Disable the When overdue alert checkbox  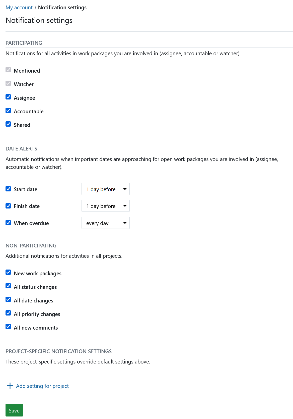tap(8, 223)
